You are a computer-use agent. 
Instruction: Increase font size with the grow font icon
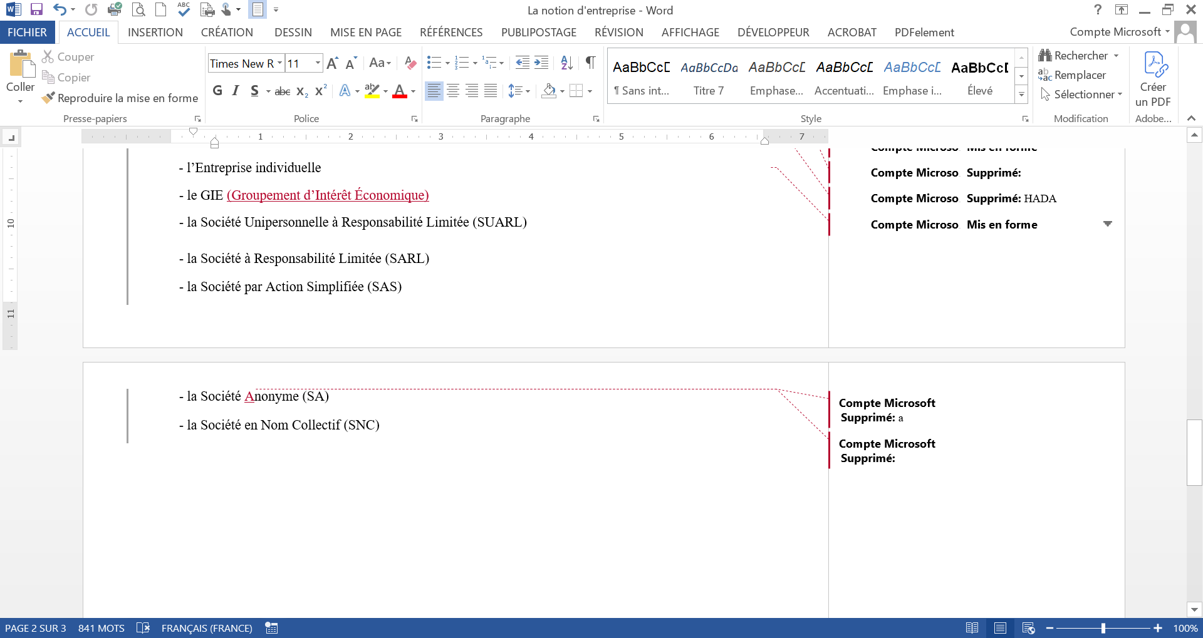pos(333,63)
